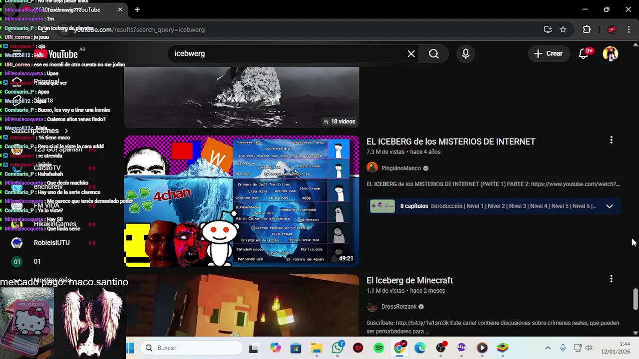Open YouTube guide hamburger menu
The image size is (639, 359).
[x=17, y=53]
